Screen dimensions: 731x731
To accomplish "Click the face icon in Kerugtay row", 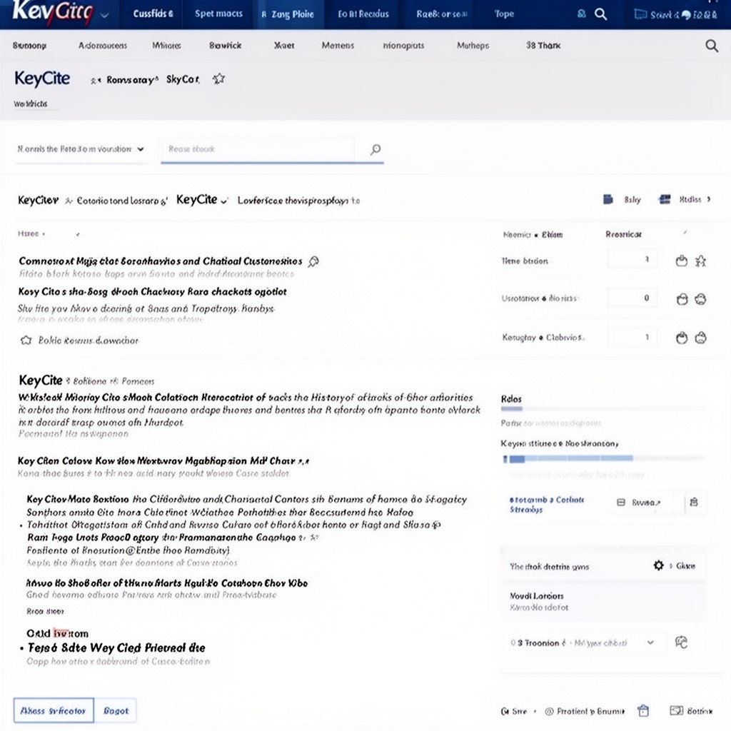I will coord(700,338).
